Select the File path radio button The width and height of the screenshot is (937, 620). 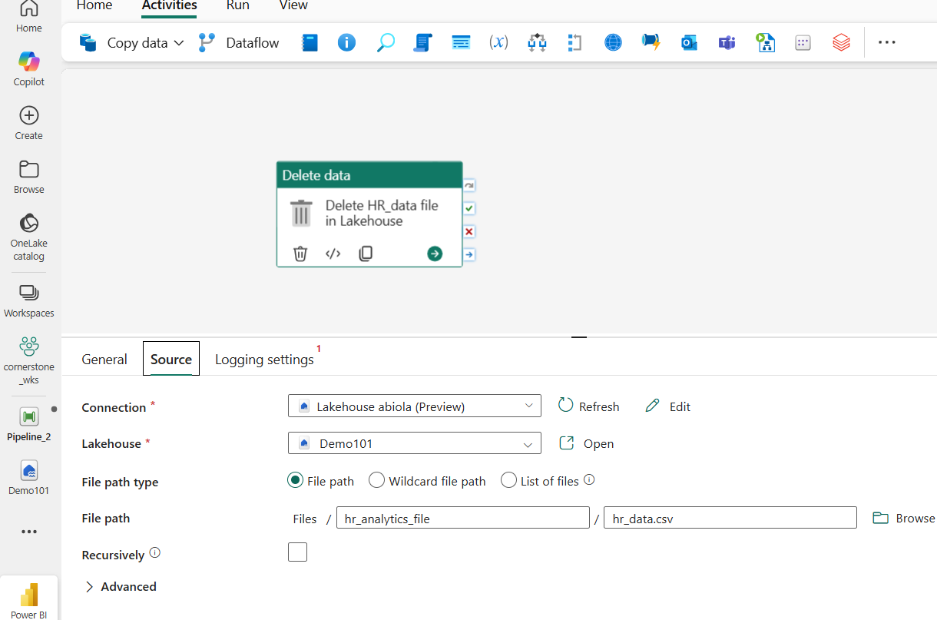click(x=295, y=480)
